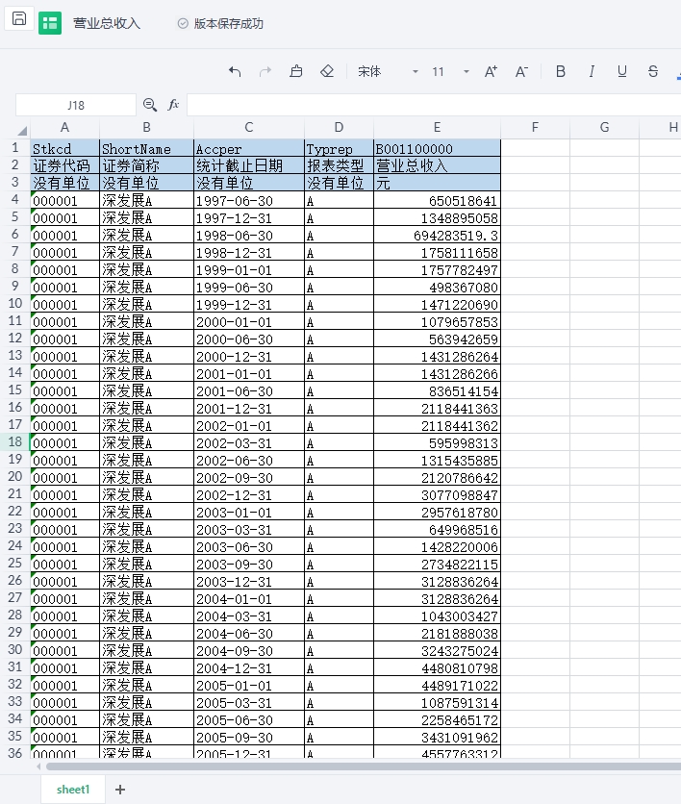This screenshot has height=804, width=681.
Task: Click cell 4489171022
Action: coord(437,686)
